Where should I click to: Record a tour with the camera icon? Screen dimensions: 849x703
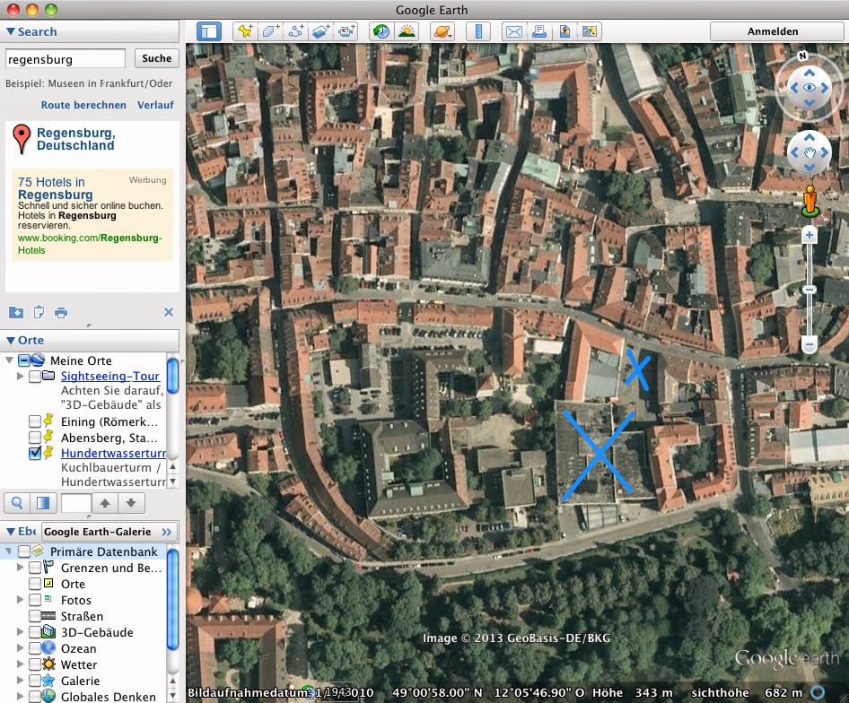[346, 31]
